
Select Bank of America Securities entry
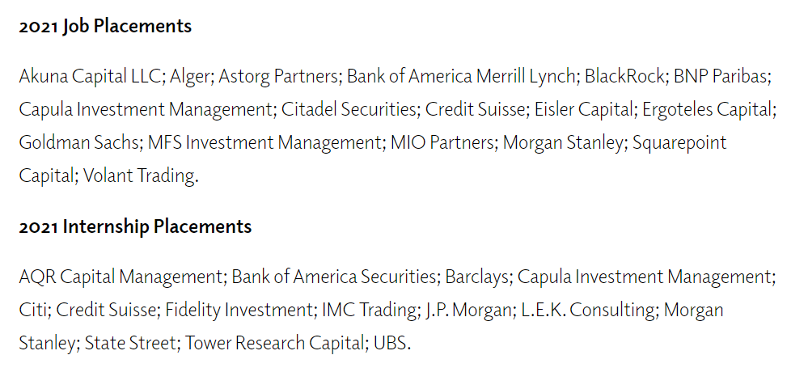pyautogui.click(x=333, y=277)
